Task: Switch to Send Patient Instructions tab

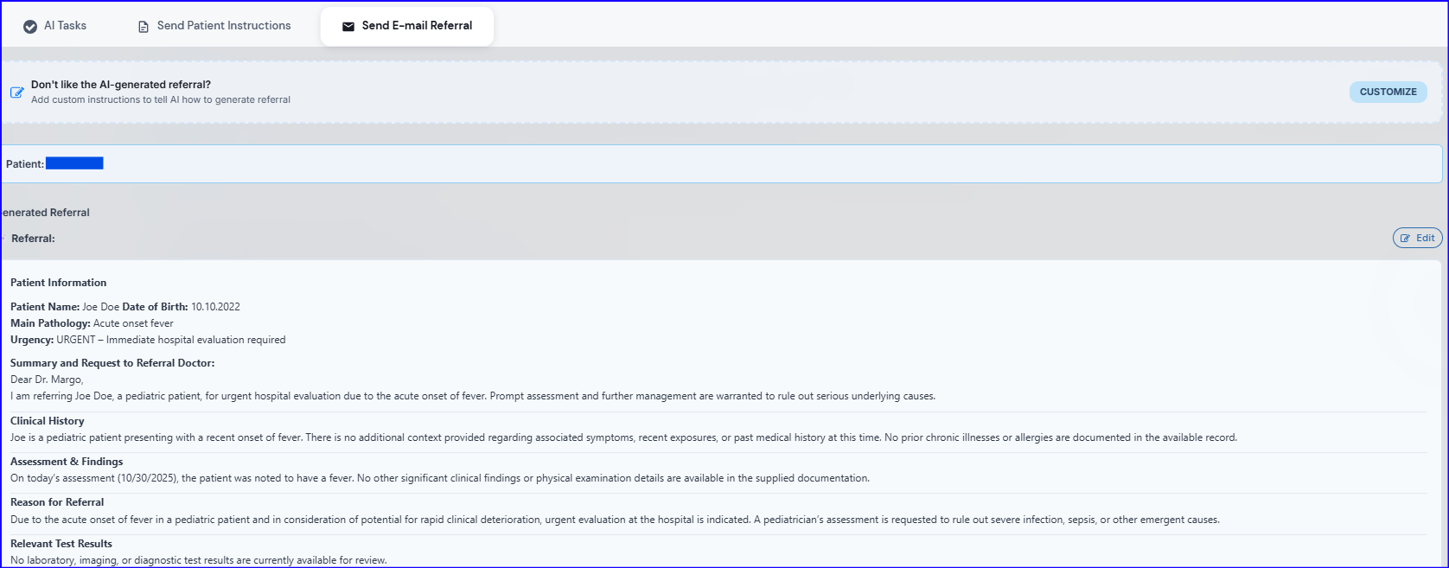Action: point(214,26)
